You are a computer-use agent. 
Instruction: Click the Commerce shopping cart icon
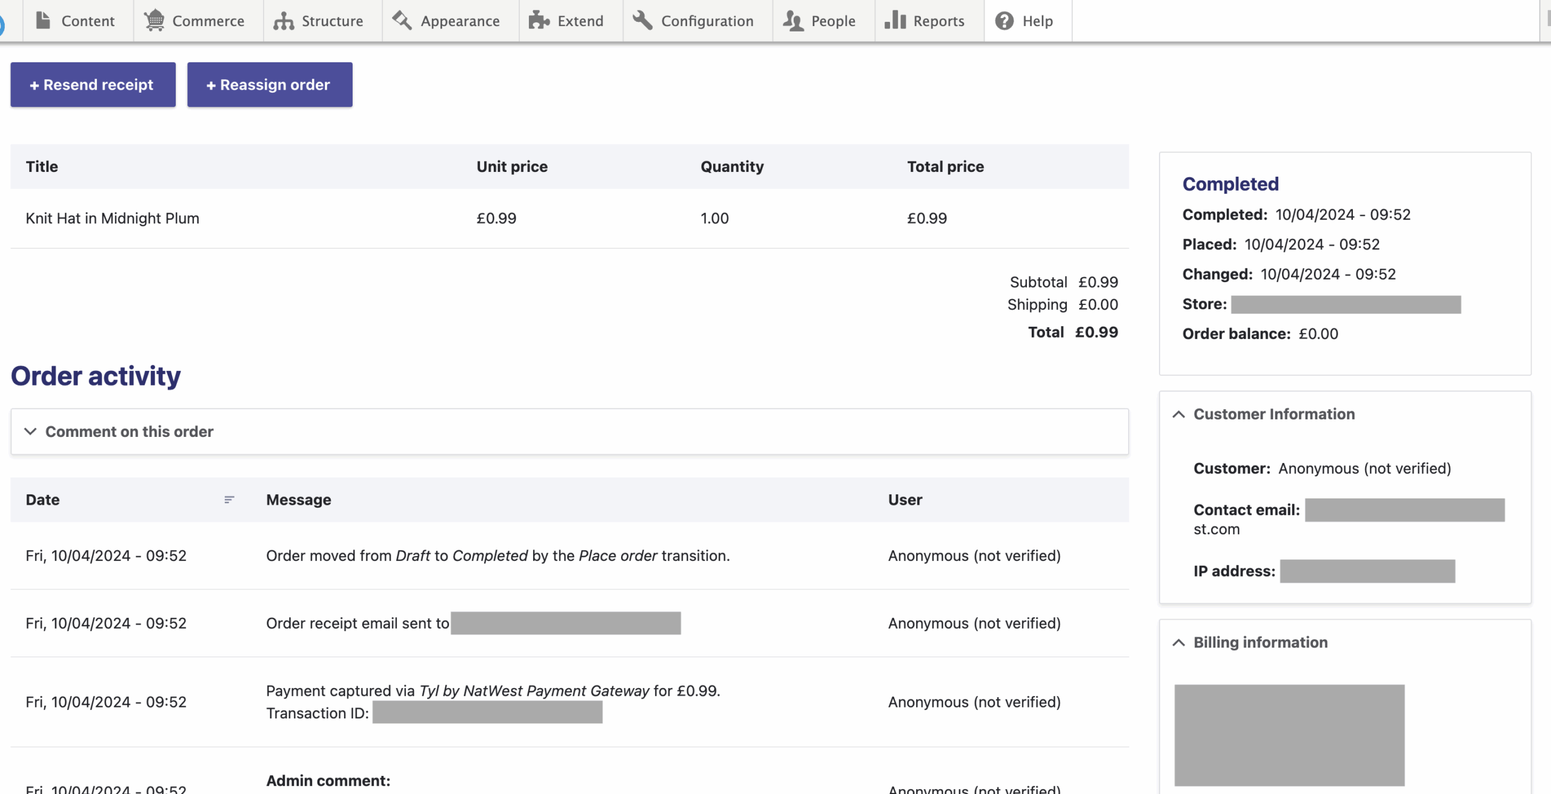click(154, 21)
